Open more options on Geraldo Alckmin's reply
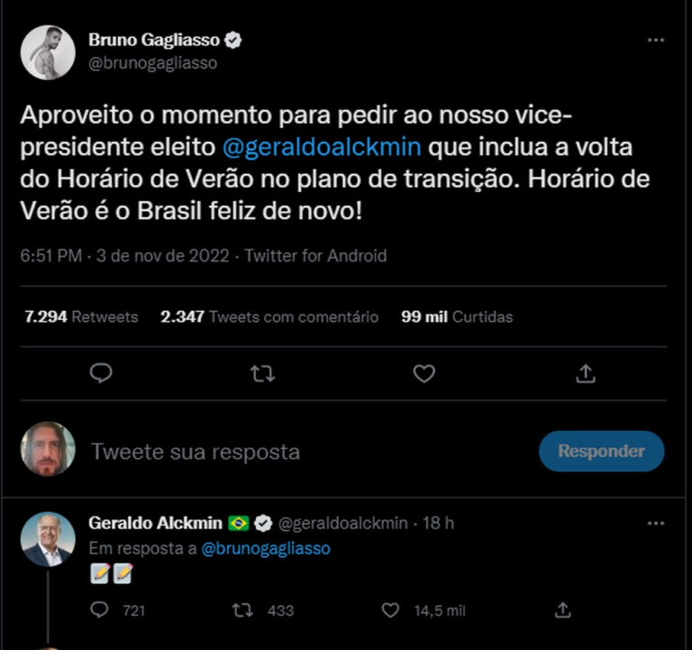The height and width of the screenshot is (650, 692). pos(656,523)
